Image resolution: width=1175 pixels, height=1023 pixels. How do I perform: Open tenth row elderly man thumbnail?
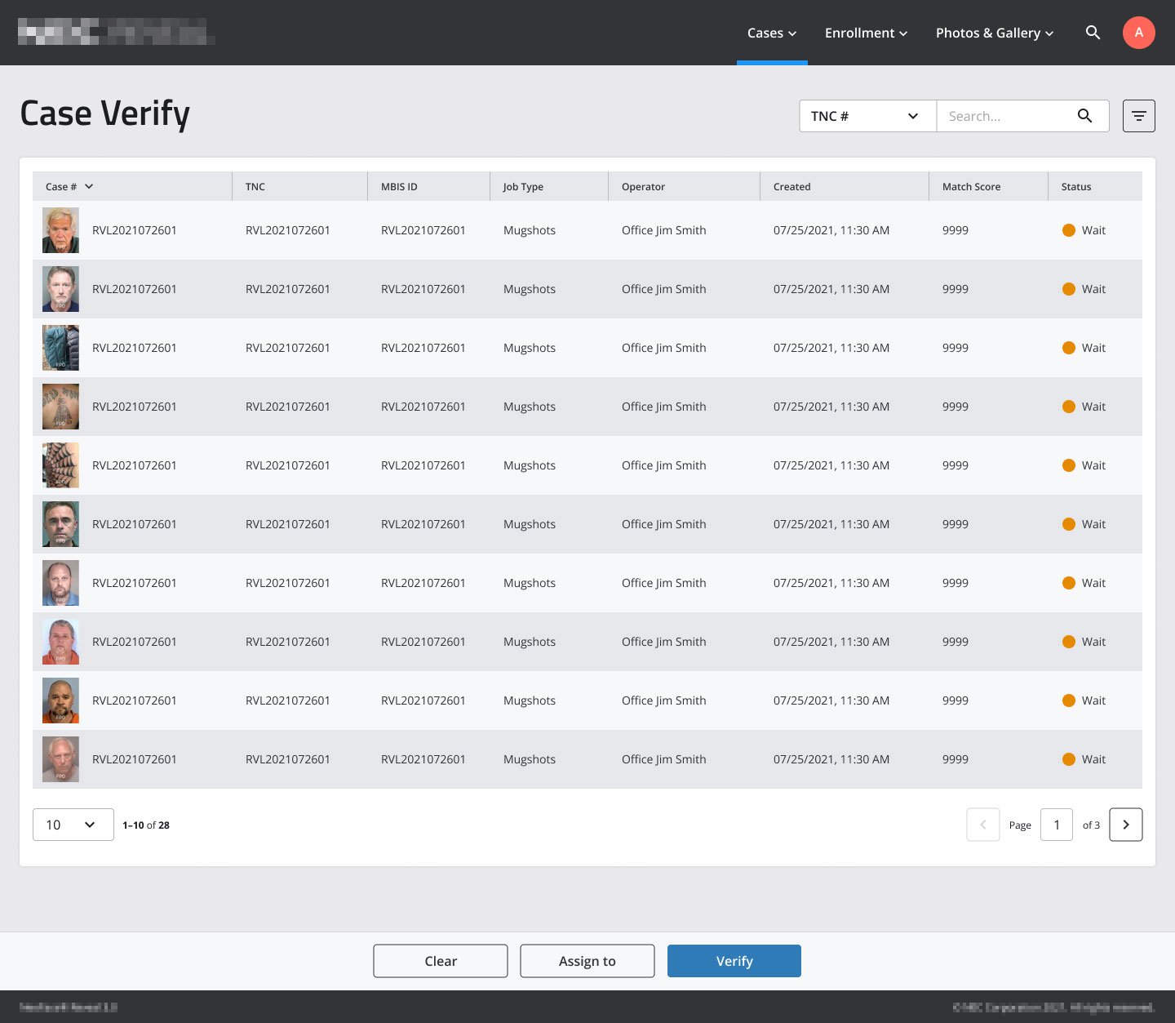pyautogui.click(x=60, y=759)
